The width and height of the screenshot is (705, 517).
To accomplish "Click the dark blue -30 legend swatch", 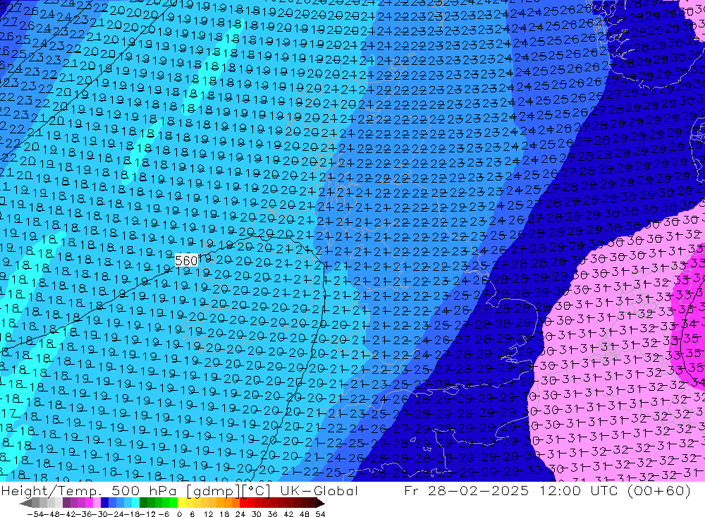I will coord(105,503).
